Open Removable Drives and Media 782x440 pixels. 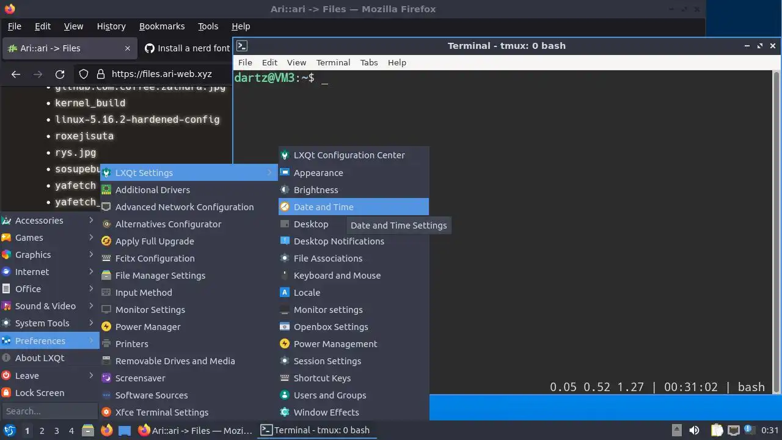tap(189, 361)
